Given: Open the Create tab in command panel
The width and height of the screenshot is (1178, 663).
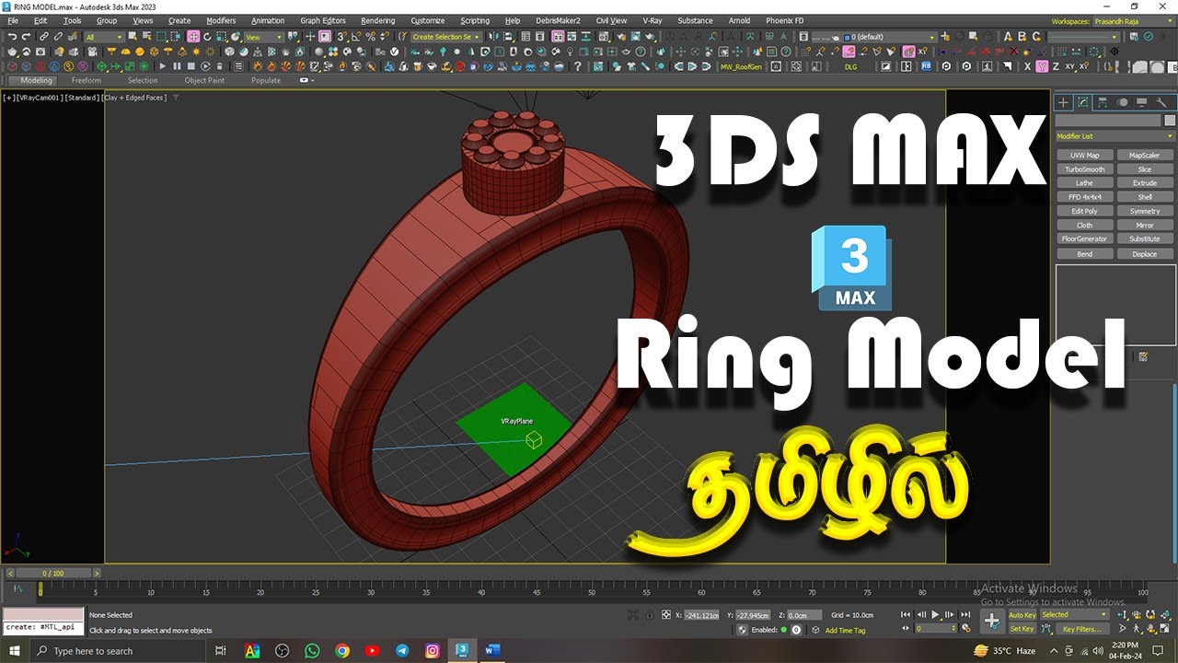Looking at the screenshot, I should [1063, 102].
